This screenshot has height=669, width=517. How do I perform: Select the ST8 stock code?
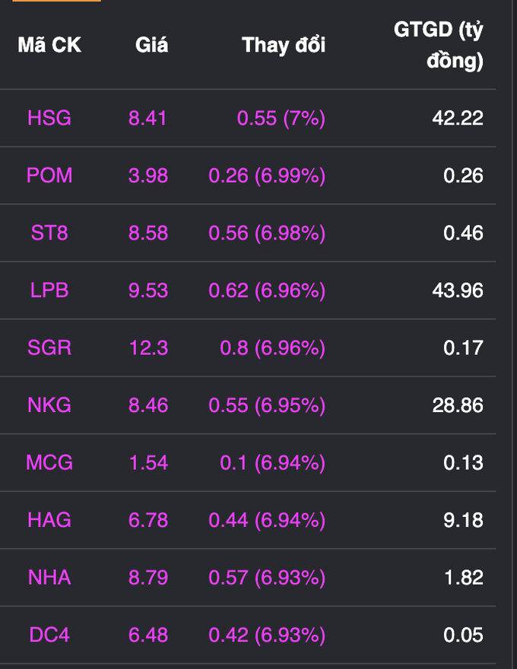click(49, 233)
